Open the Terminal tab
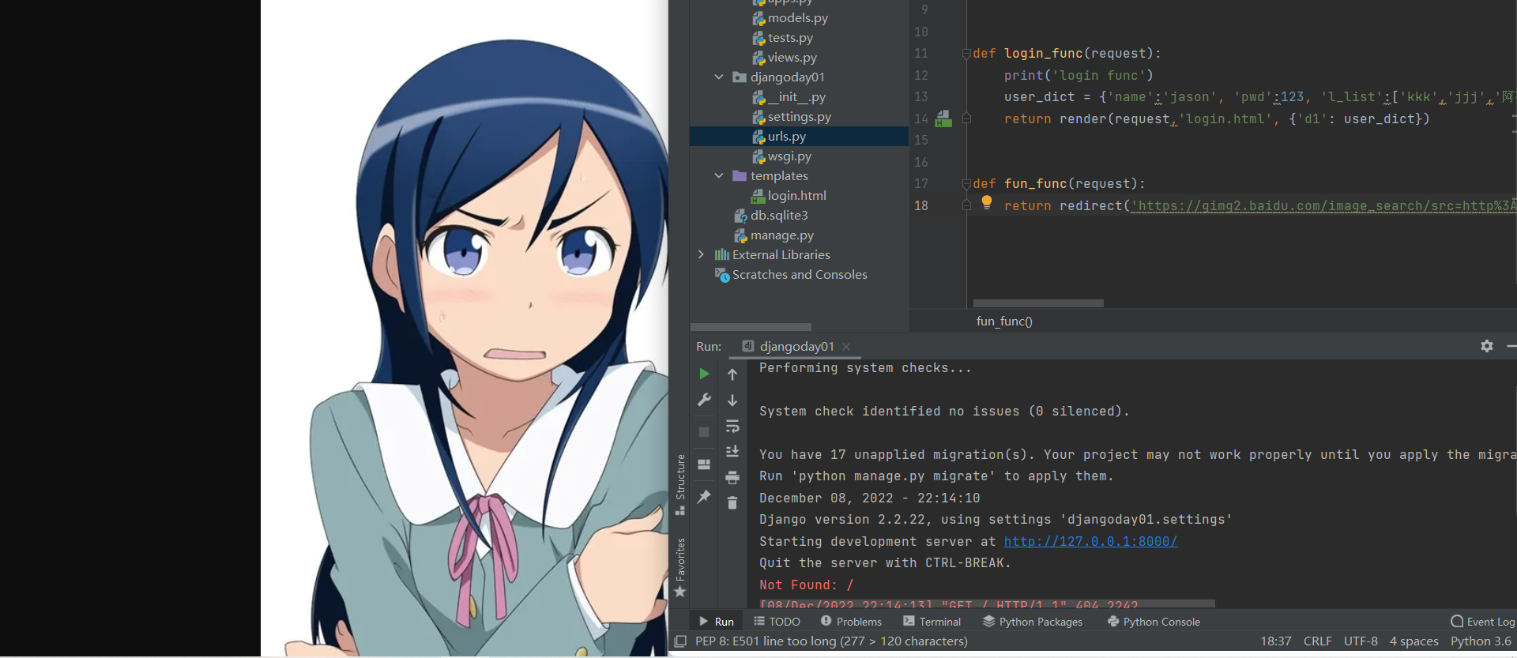 coord(932,622)
